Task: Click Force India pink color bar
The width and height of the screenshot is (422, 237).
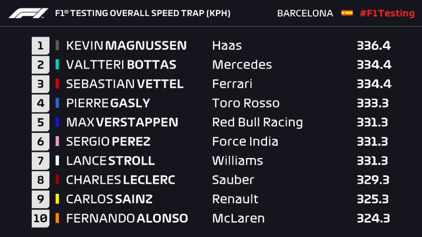Action: 57,142
